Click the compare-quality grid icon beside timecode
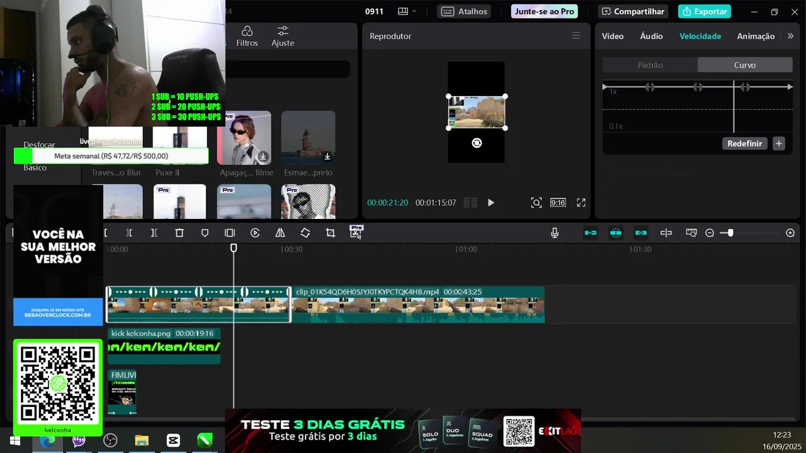806x453 pixels. click(470, 203)
